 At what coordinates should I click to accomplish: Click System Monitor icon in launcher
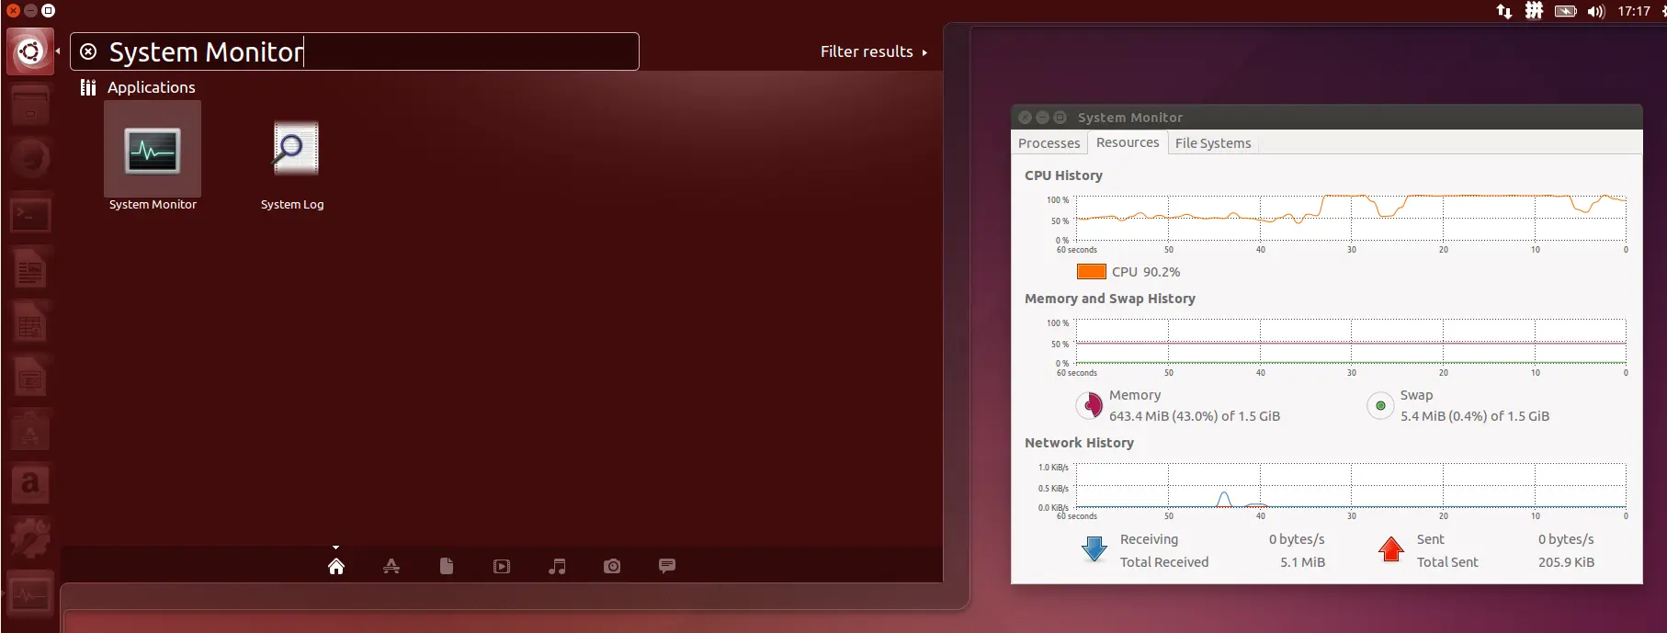coord(30,594)
